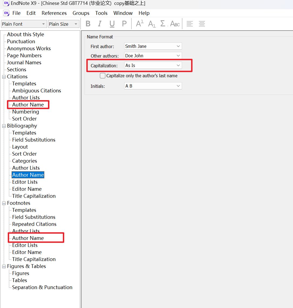The height and width of the screenshot is (308, 293).
Task: Click the EndNote icon in menu bar
Action: (x=6, y=13)
